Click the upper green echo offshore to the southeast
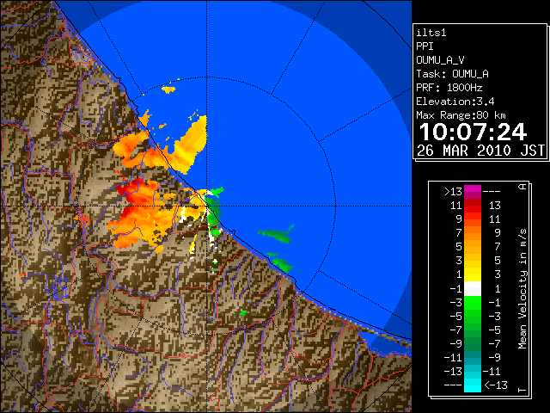This screenshot has width=550, height=413. [x=277, y=235]
